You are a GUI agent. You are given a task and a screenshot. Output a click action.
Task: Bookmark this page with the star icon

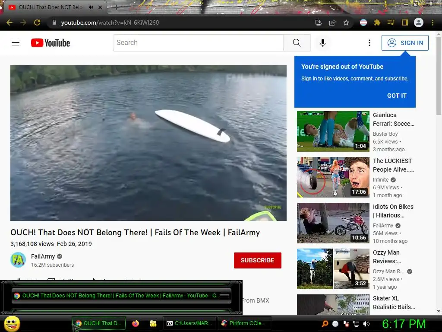(346, 22)
